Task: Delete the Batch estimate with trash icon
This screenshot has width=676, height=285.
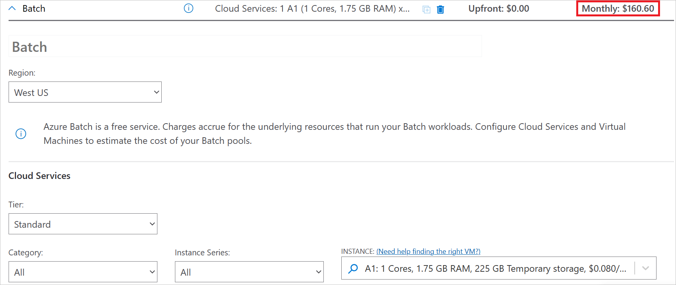Action: pos(441,9)
